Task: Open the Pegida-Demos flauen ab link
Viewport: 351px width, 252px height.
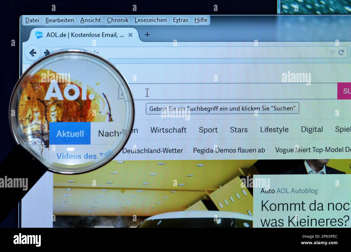Action: 229,150
